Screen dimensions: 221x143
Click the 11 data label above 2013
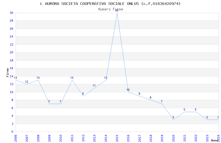pyautogui.click(x=94, y=86)
